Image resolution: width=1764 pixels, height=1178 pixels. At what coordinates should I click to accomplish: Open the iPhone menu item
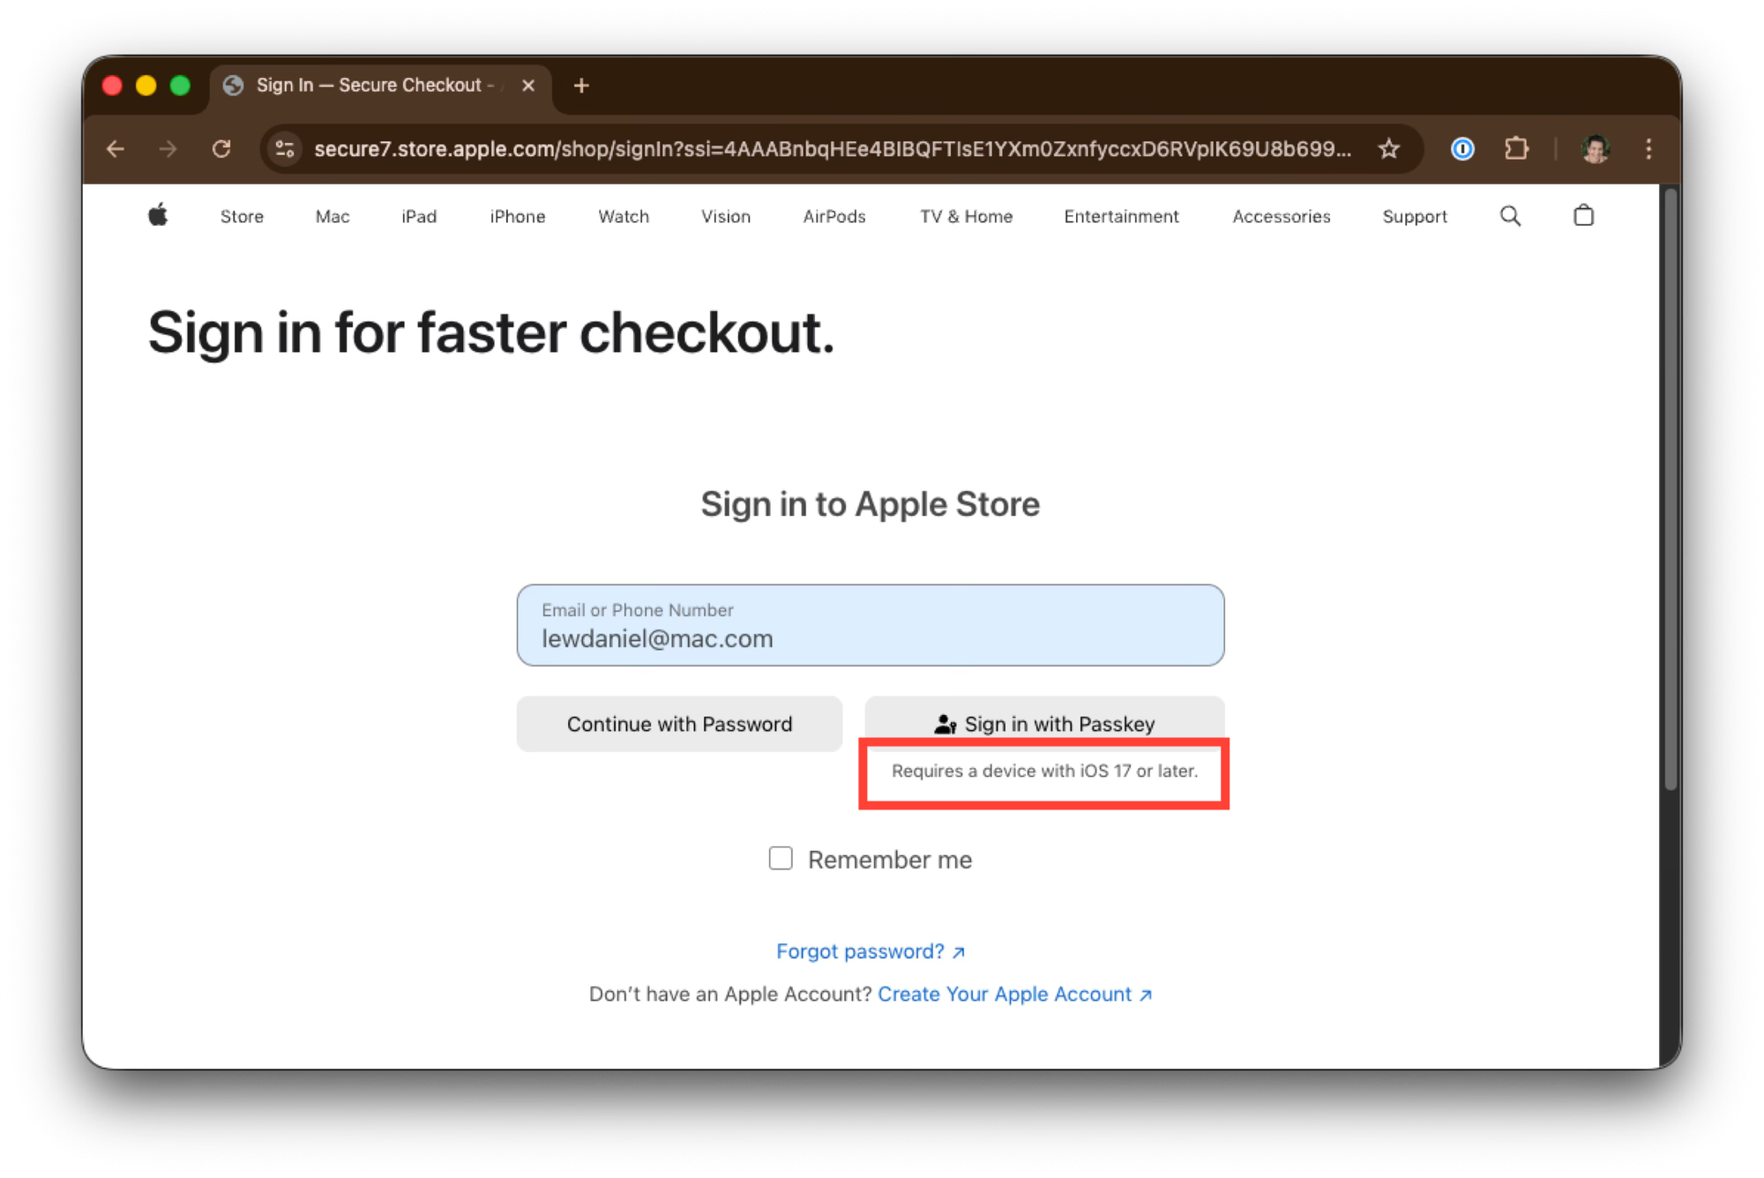[x=518, y=216]
